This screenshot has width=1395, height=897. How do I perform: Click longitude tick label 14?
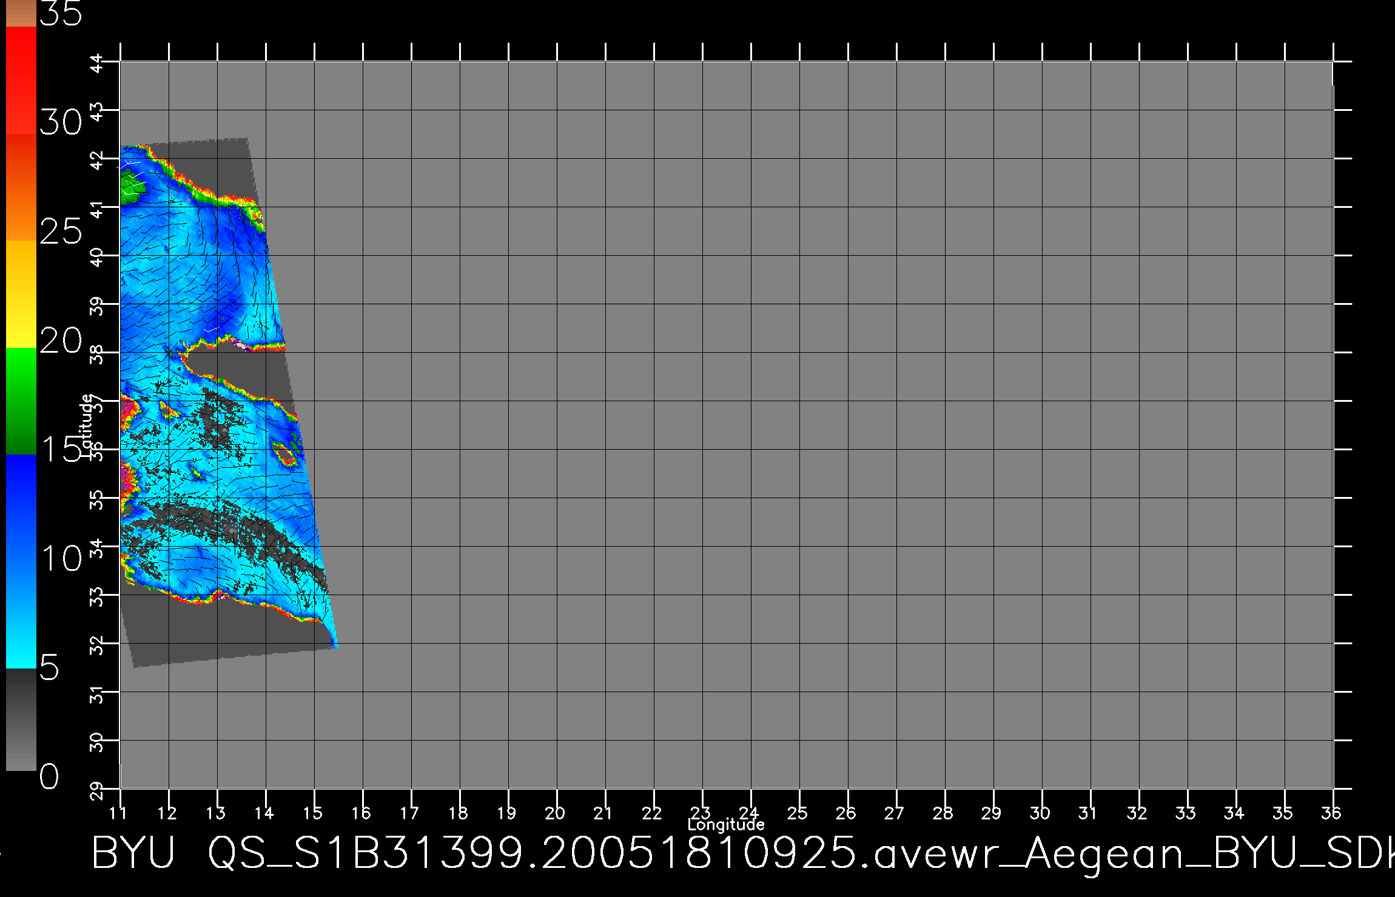tap(264, 813)
